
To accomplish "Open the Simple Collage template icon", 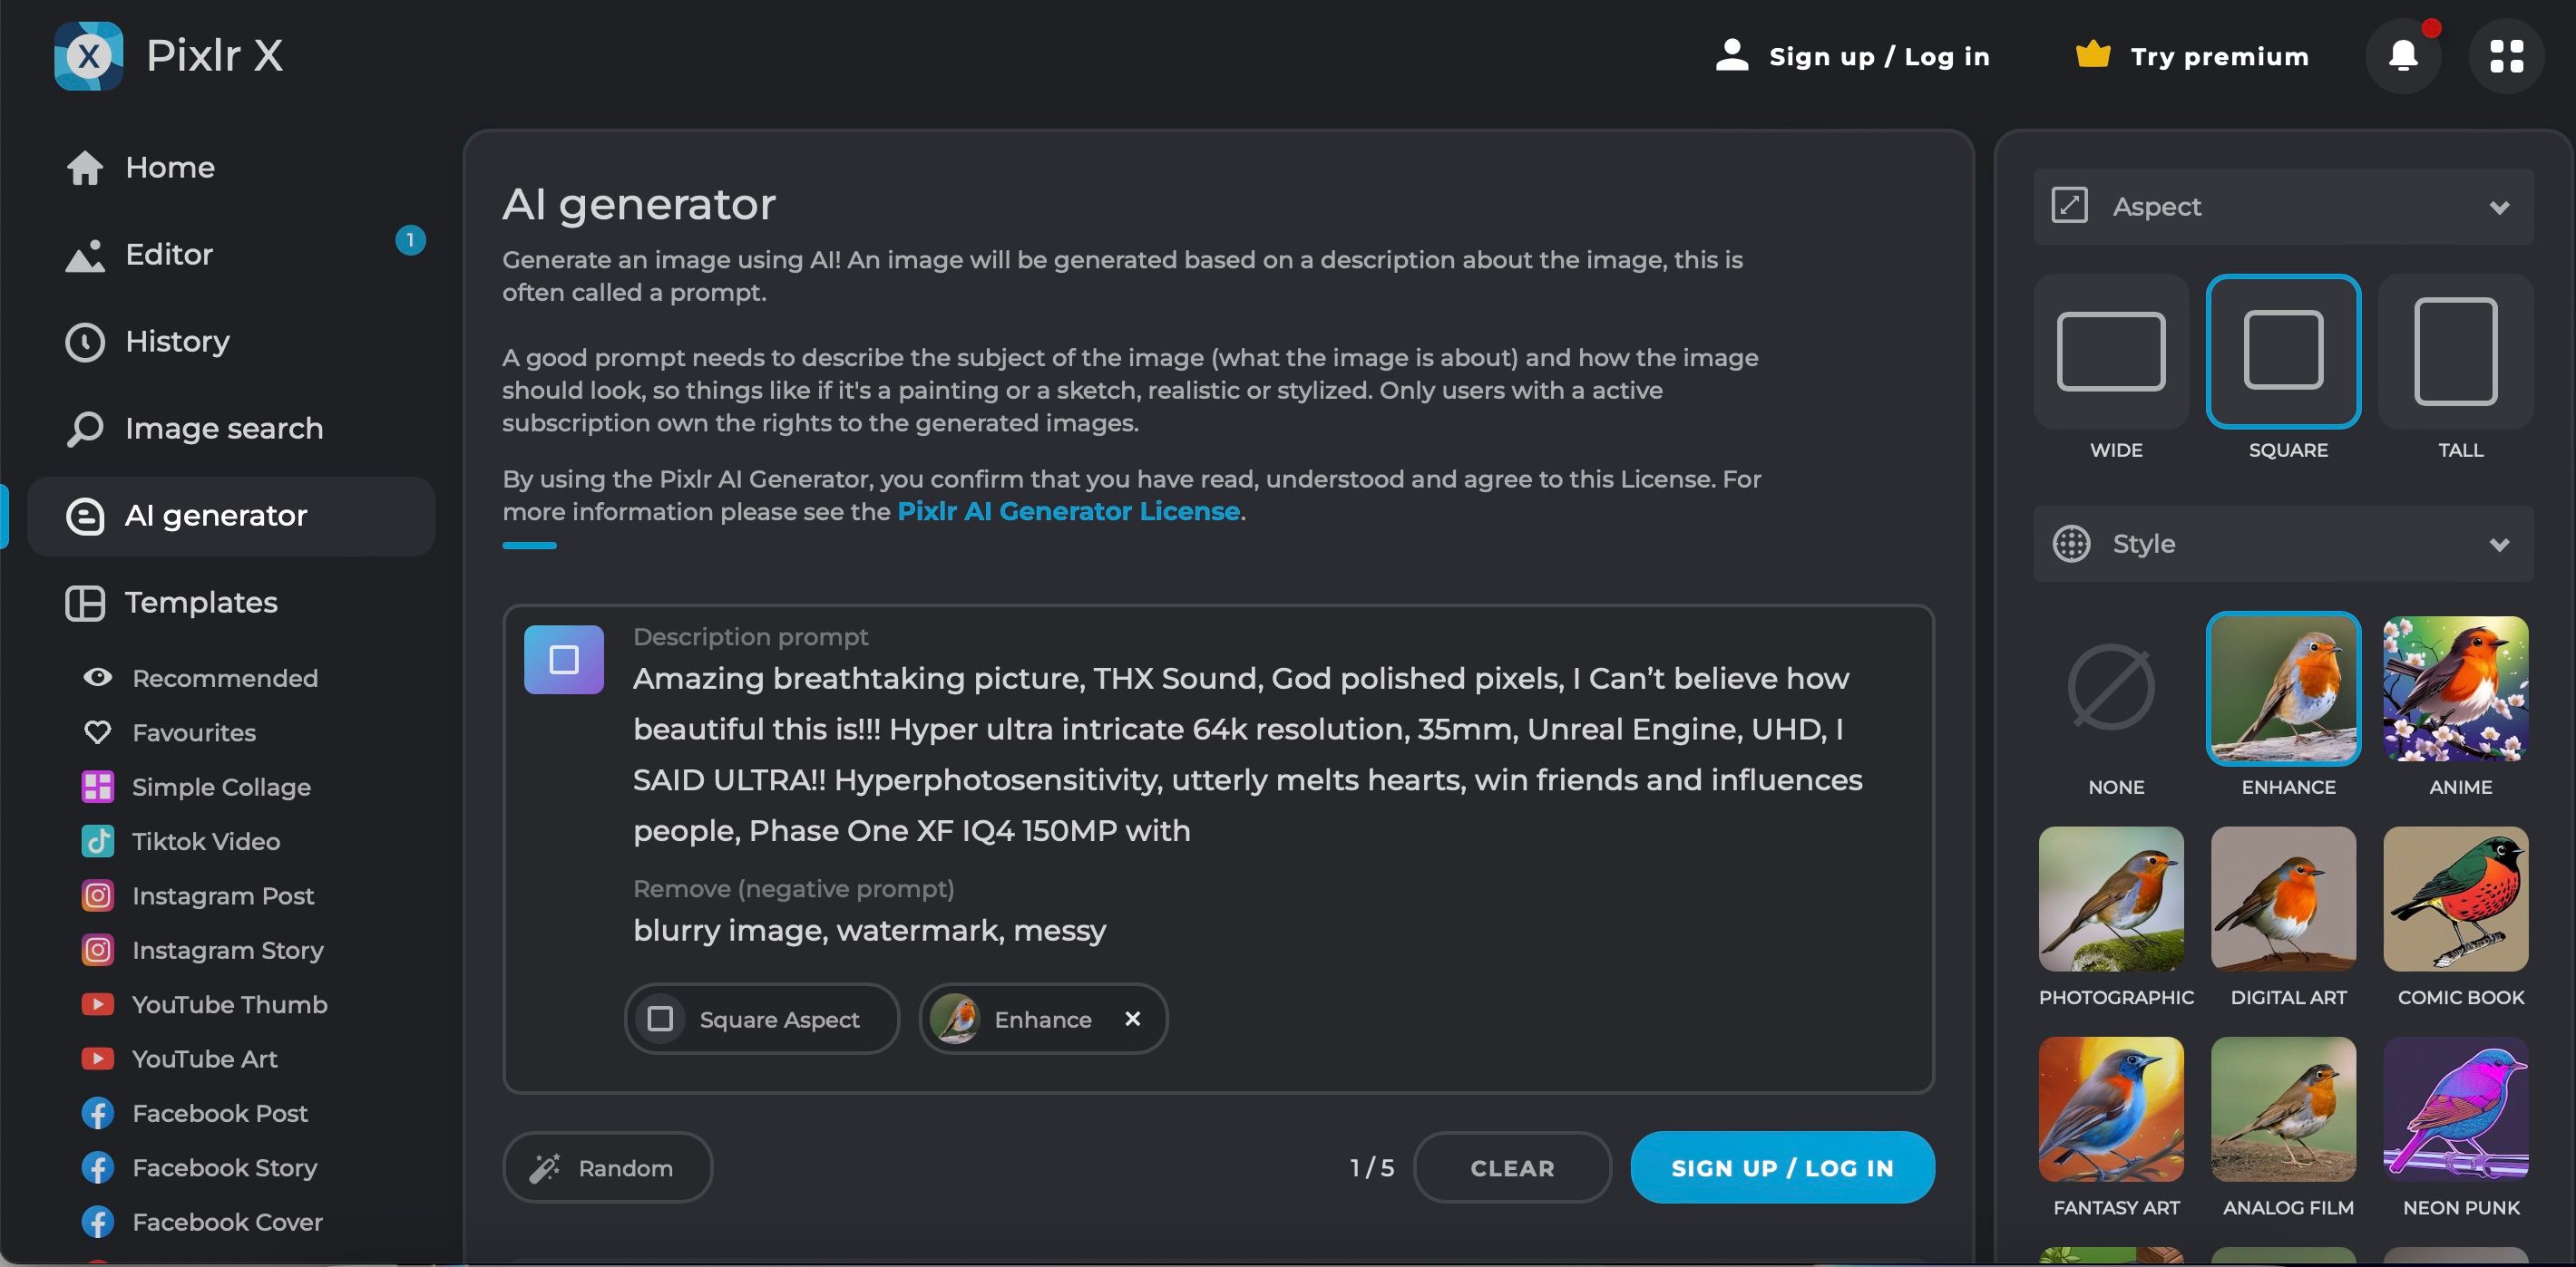I will [98, 788].
